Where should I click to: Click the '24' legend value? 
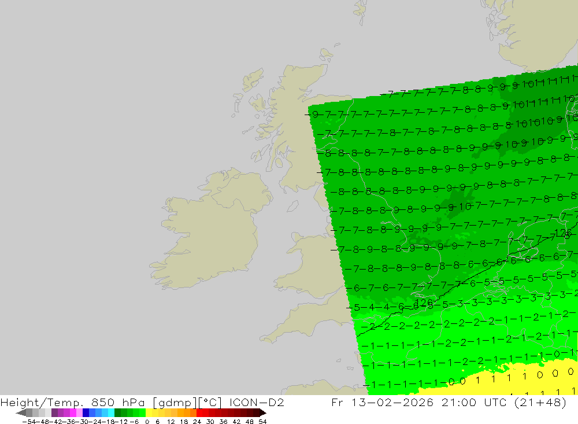coord(197,422)
